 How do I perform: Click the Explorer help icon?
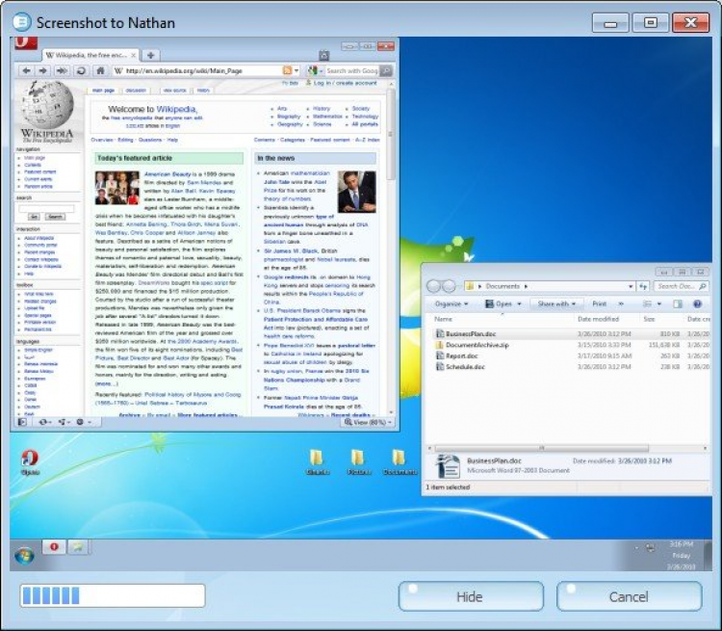click(697, 303)
